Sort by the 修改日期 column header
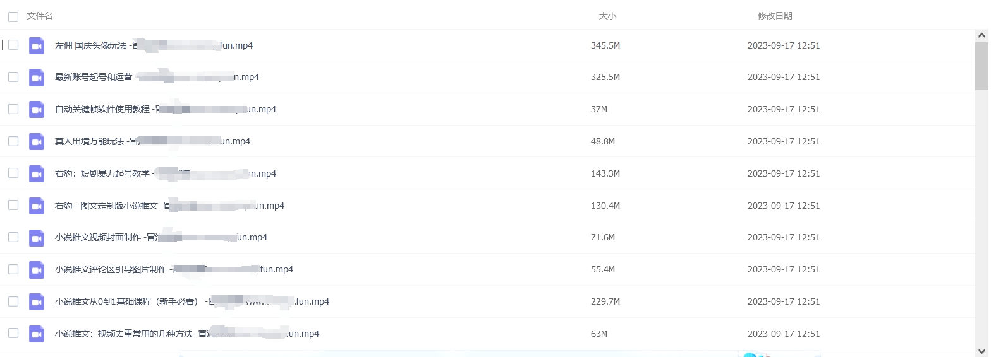 pos(775,16)
